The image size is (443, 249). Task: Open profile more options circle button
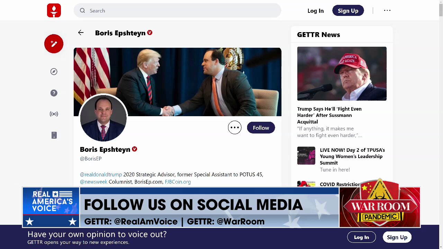coord(235,128)
